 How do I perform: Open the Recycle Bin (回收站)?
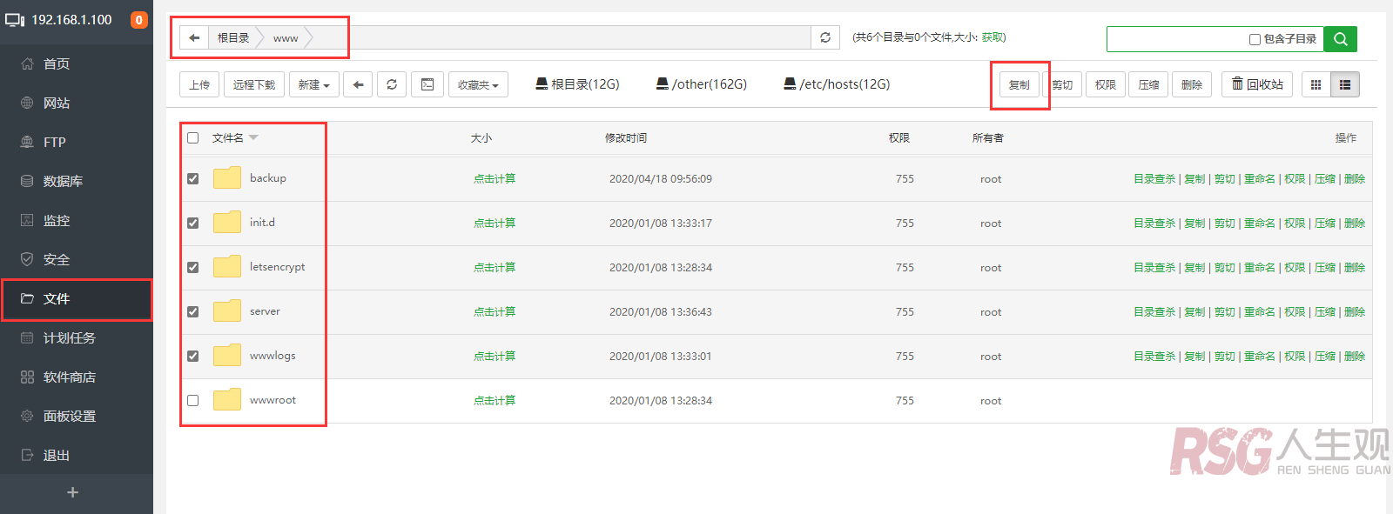pos(1257,84)
